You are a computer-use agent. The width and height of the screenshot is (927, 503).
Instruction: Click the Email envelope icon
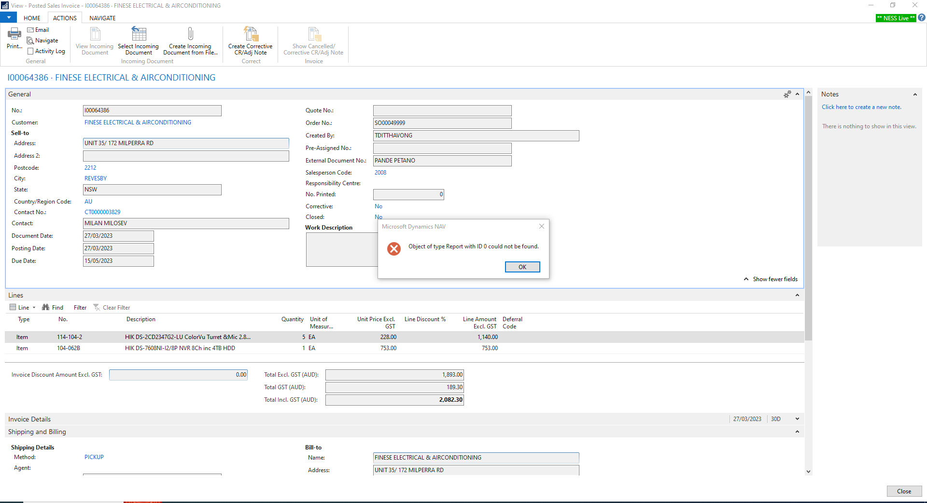pos(30,30)
